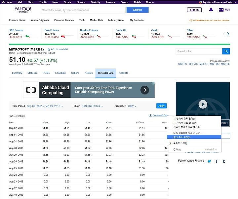The height and width of the screenshot is (199, 238).
Task: Click the Crude Oil sparkline chart
Action: coord(138,36)
